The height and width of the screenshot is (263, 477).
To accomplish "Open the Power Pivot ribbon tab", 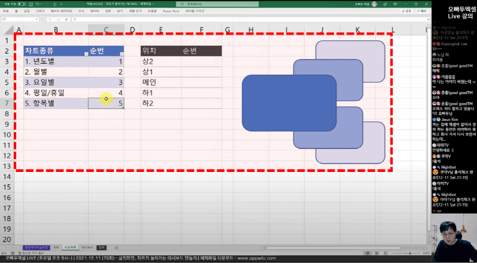I will click(x=171, y=11).
